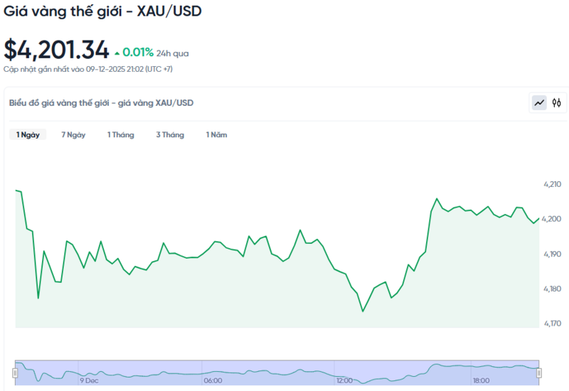Click the 06:00 marker in the navigator

pos(213,381)
